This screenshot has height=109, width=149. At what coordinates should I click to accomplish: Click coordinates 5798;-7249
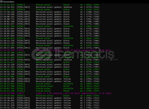point(92,69)
